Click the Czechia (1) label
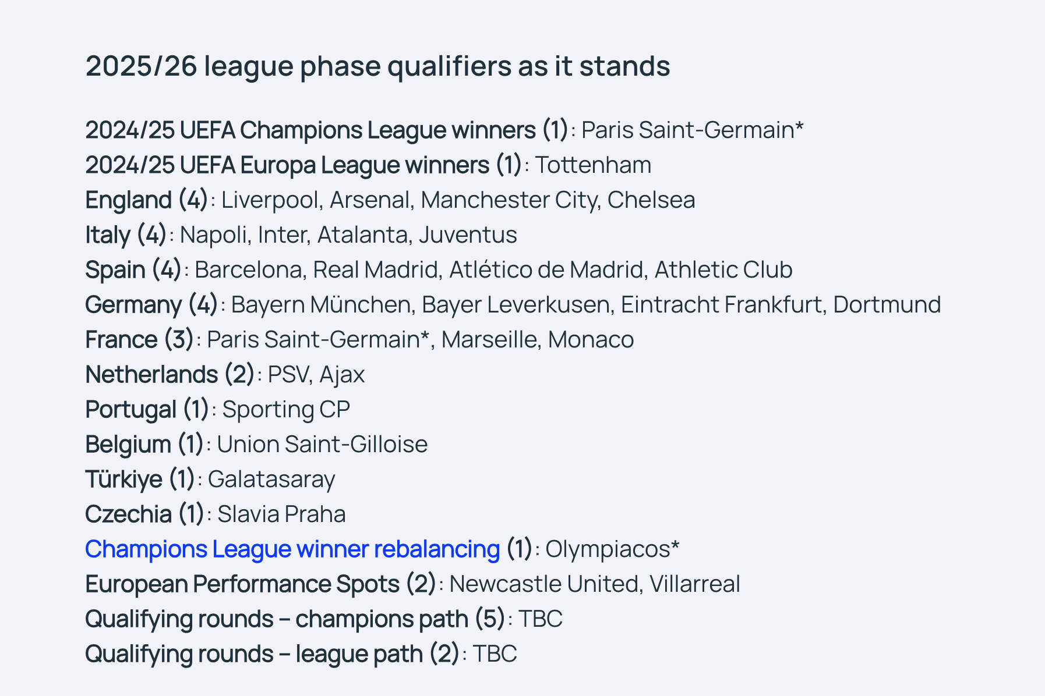 click(x=144, y=514)
